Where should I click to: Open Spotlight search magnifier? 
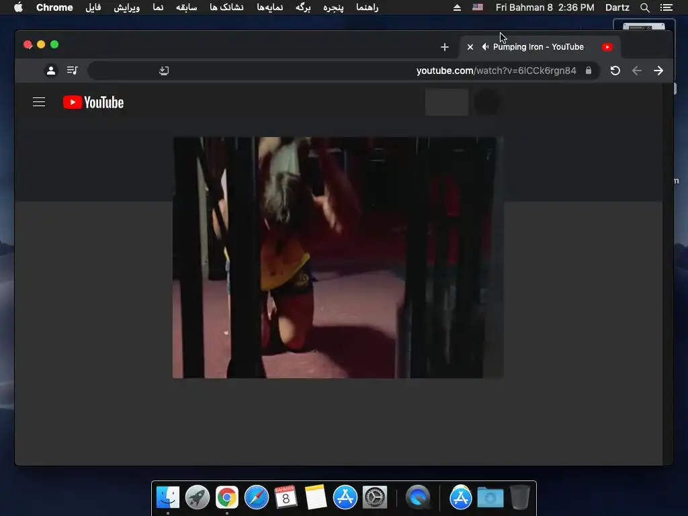click(x=644, y=7)
